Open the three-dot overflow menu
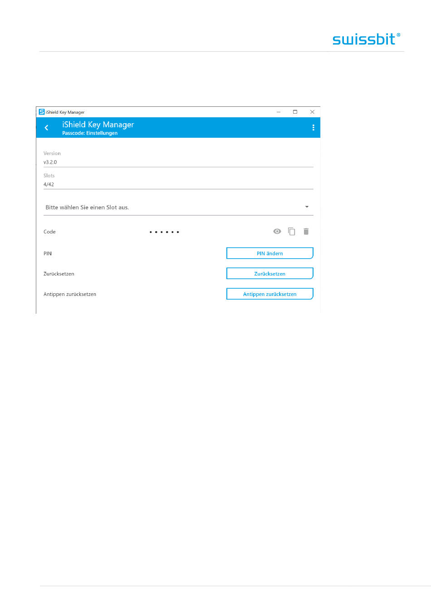Screen dimensions: 431x611 pos(313,128)
